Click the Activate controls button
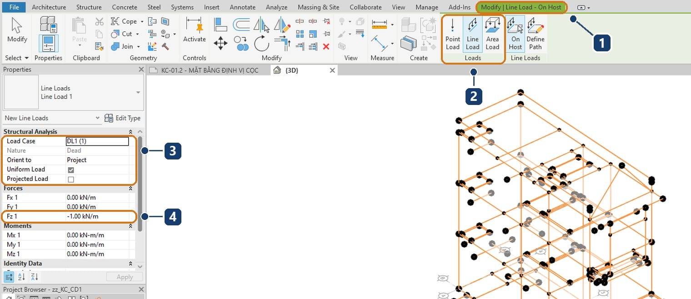The width and height of the screenshot is (691, 299). pos(195,30)
